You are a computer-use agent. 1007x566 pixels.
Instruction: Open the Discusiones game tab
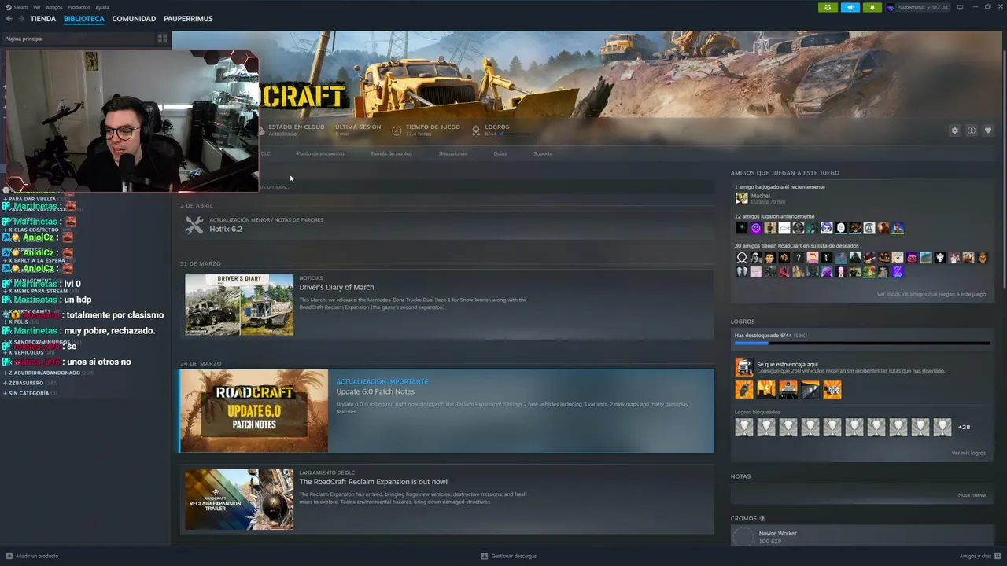(452, 153)
